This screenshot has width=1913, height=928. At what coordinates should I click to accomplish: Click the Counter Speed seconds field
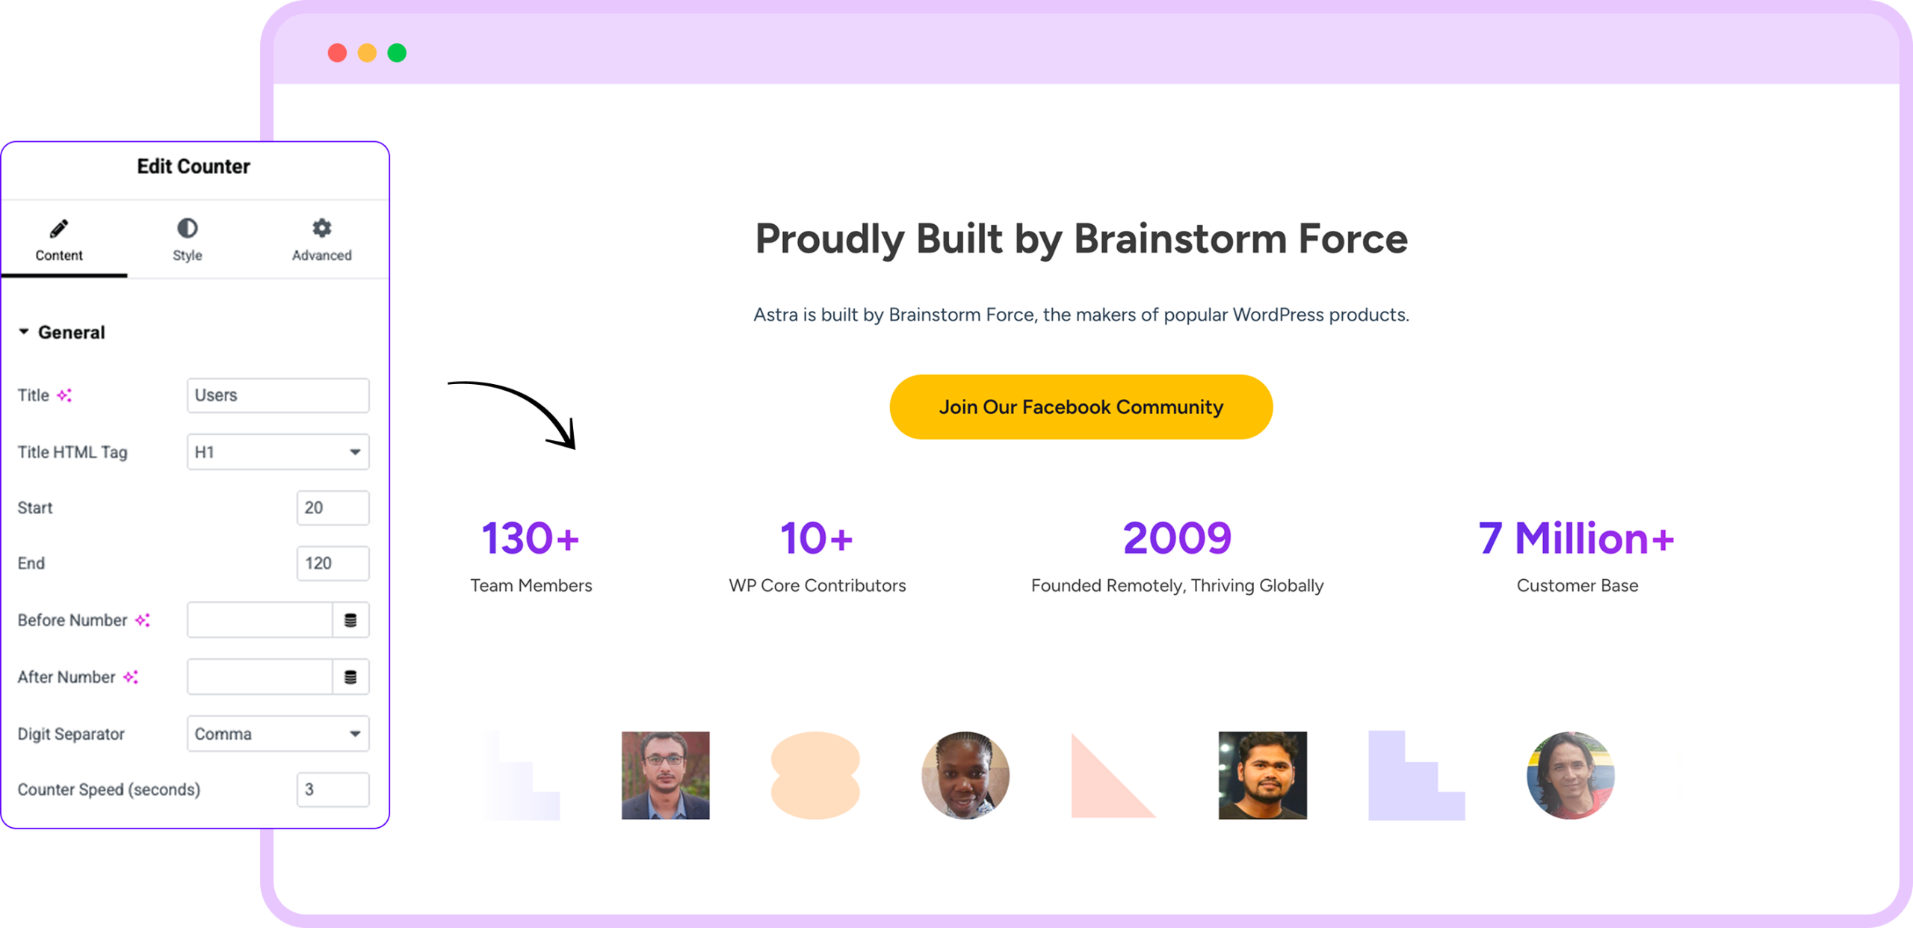(x=333, y=790)
